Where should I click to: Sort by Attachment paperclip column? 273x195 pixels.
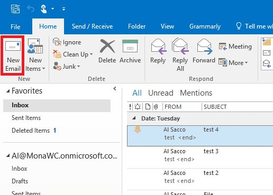click(x=156, y=107)
